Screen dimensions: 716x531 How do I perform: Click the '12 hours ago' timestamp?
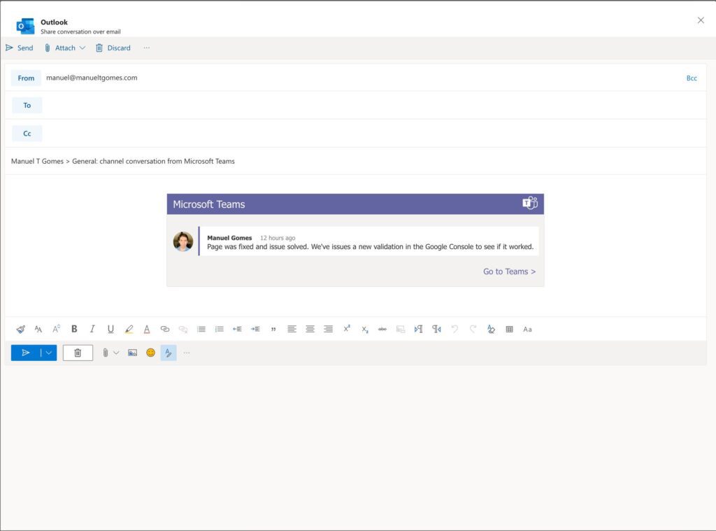(278, 238)
